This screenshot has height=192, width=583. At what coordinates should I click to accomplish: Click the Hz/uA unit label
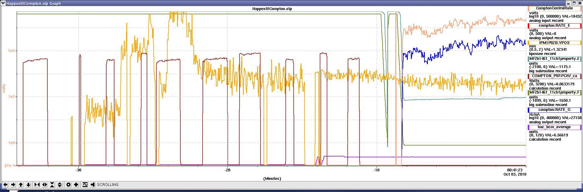pyautogui.click(x=534, y=115)
